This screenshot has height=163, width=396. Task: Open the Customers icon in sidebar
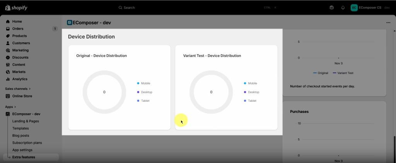click(x=8, y=43)
